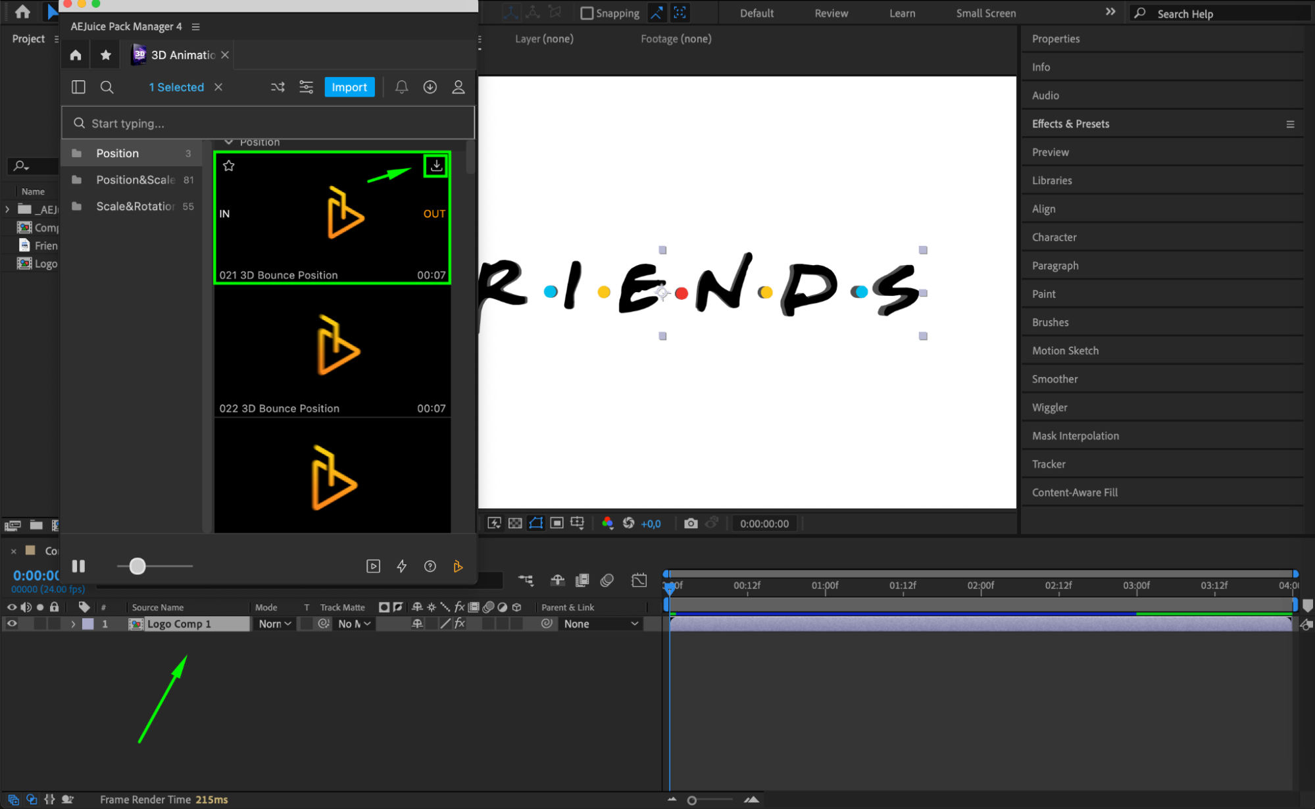Open the Character panel
Image resolution: width=1315 pixels, height=809 pixels.
click(x=1054, y=237)
